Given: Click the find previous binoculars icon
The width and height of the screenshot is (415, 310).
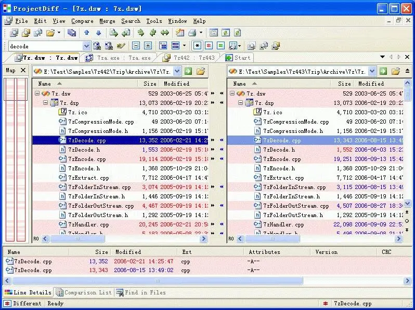Looking at the screenshot, I should pos(109,46).
